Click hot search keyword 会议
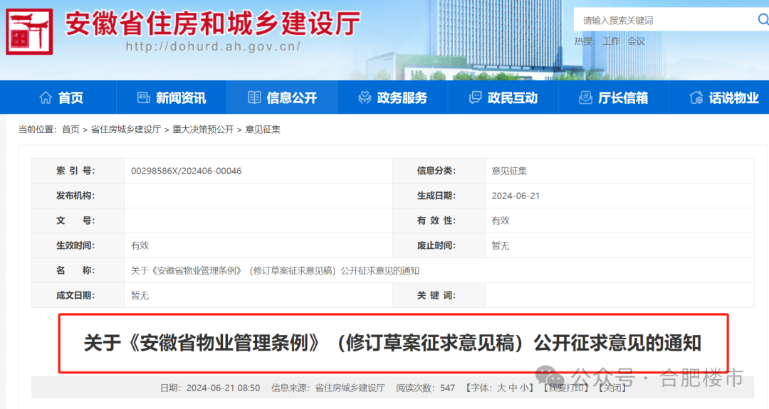769x409 pixels. [x=636, y=41]
